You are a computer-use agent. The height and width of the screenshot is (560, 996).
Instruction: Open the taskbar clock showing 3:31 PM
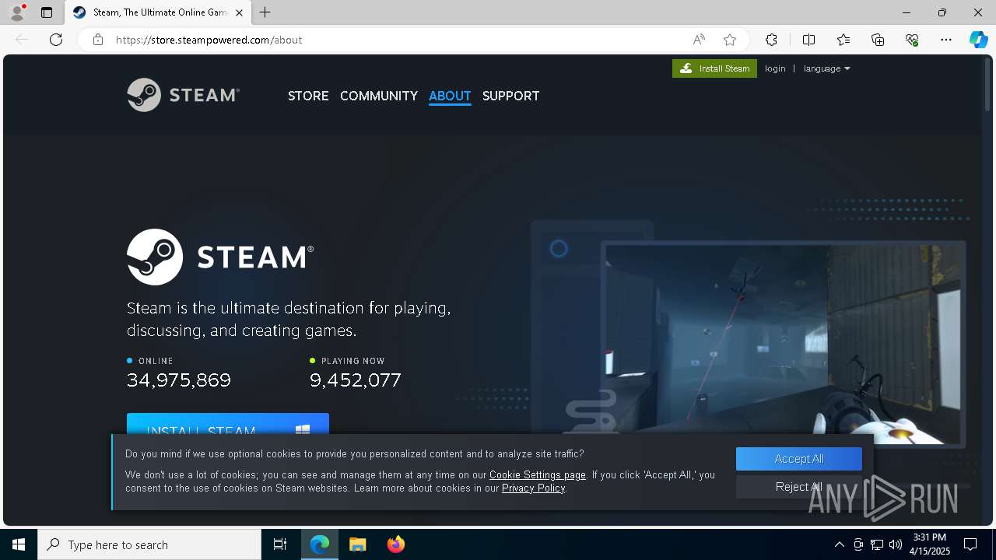coord(931,544)
